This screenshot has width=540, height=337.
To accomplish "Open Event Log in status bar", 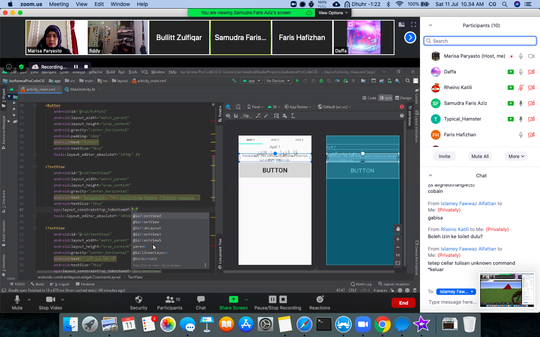I will point(361,284).
